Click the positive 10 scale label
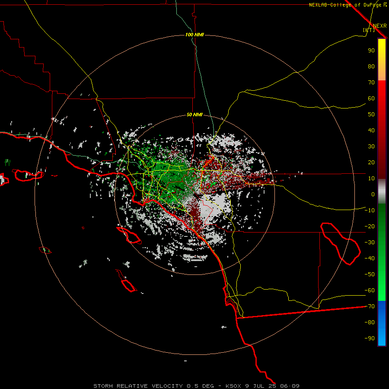The width and height of the screenshot is (389, 389). [371, 179]
